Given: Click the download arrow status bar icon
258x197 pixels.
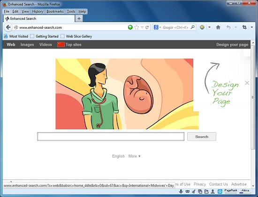Looking at the screenshot, I should [x=181, y=191].
